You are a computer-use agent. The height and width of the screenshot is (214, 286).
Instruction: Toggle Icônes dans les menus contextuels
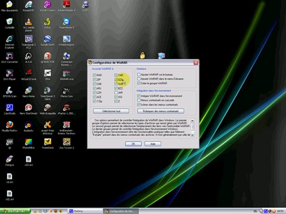(139, 104)
